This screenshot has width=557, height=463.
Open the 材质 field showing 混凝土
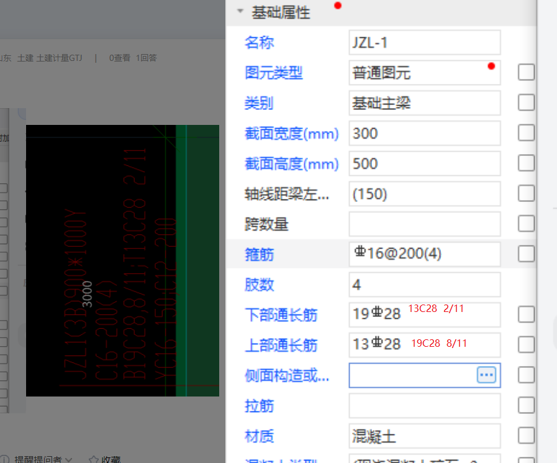pyautogui.click(x=425, y=435)
